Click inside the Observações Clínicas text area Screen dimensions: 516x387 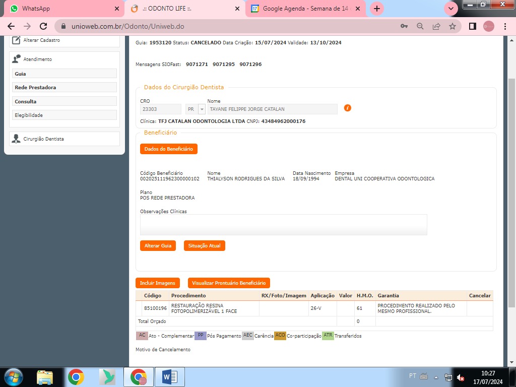[283, 225]
